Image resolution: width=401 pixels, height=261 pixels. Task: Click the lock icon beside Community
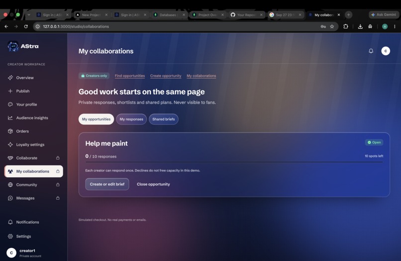point(58,185)
